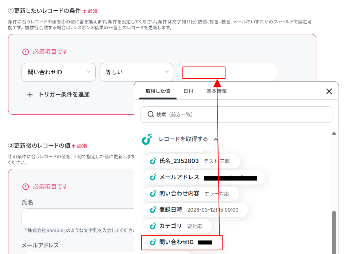Switch to the 取得した値 tab

[x=158, y=91]
